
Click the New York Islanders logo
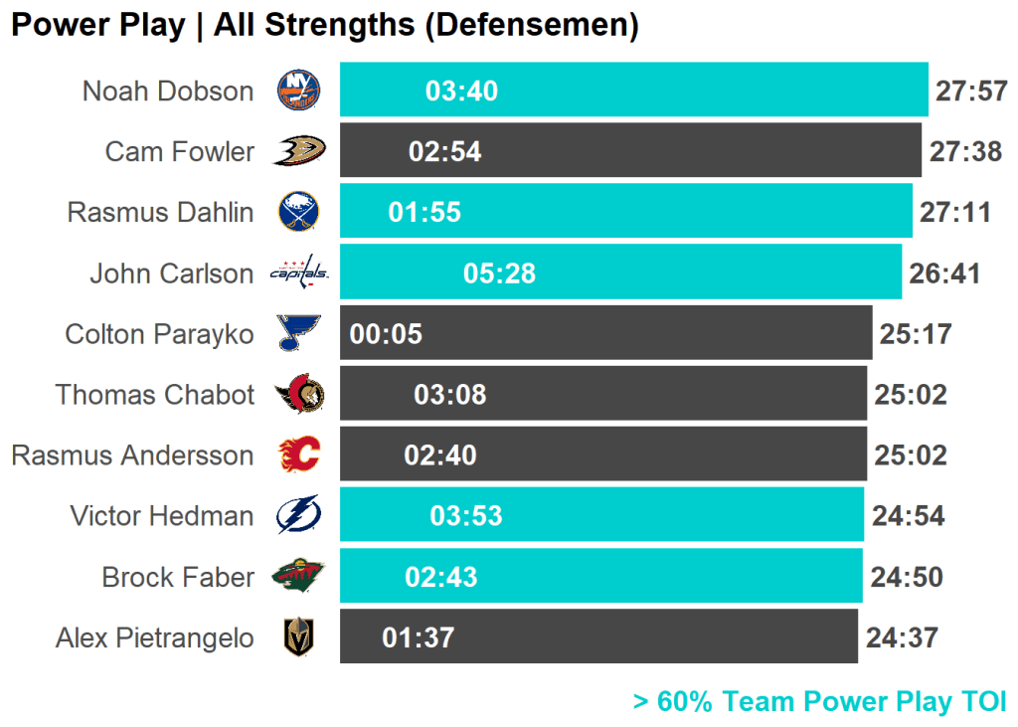tap(298, 91)
